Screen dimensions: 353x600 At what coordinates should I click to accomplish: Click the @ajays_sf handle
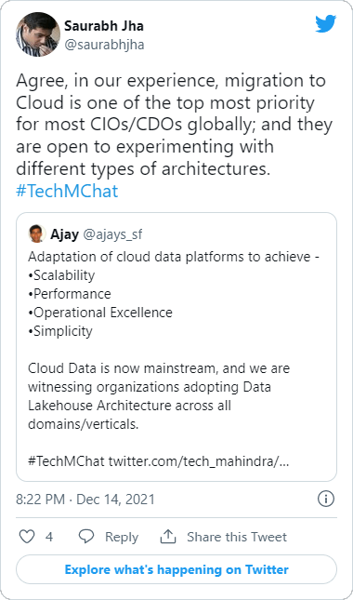[x=112, y=234]
